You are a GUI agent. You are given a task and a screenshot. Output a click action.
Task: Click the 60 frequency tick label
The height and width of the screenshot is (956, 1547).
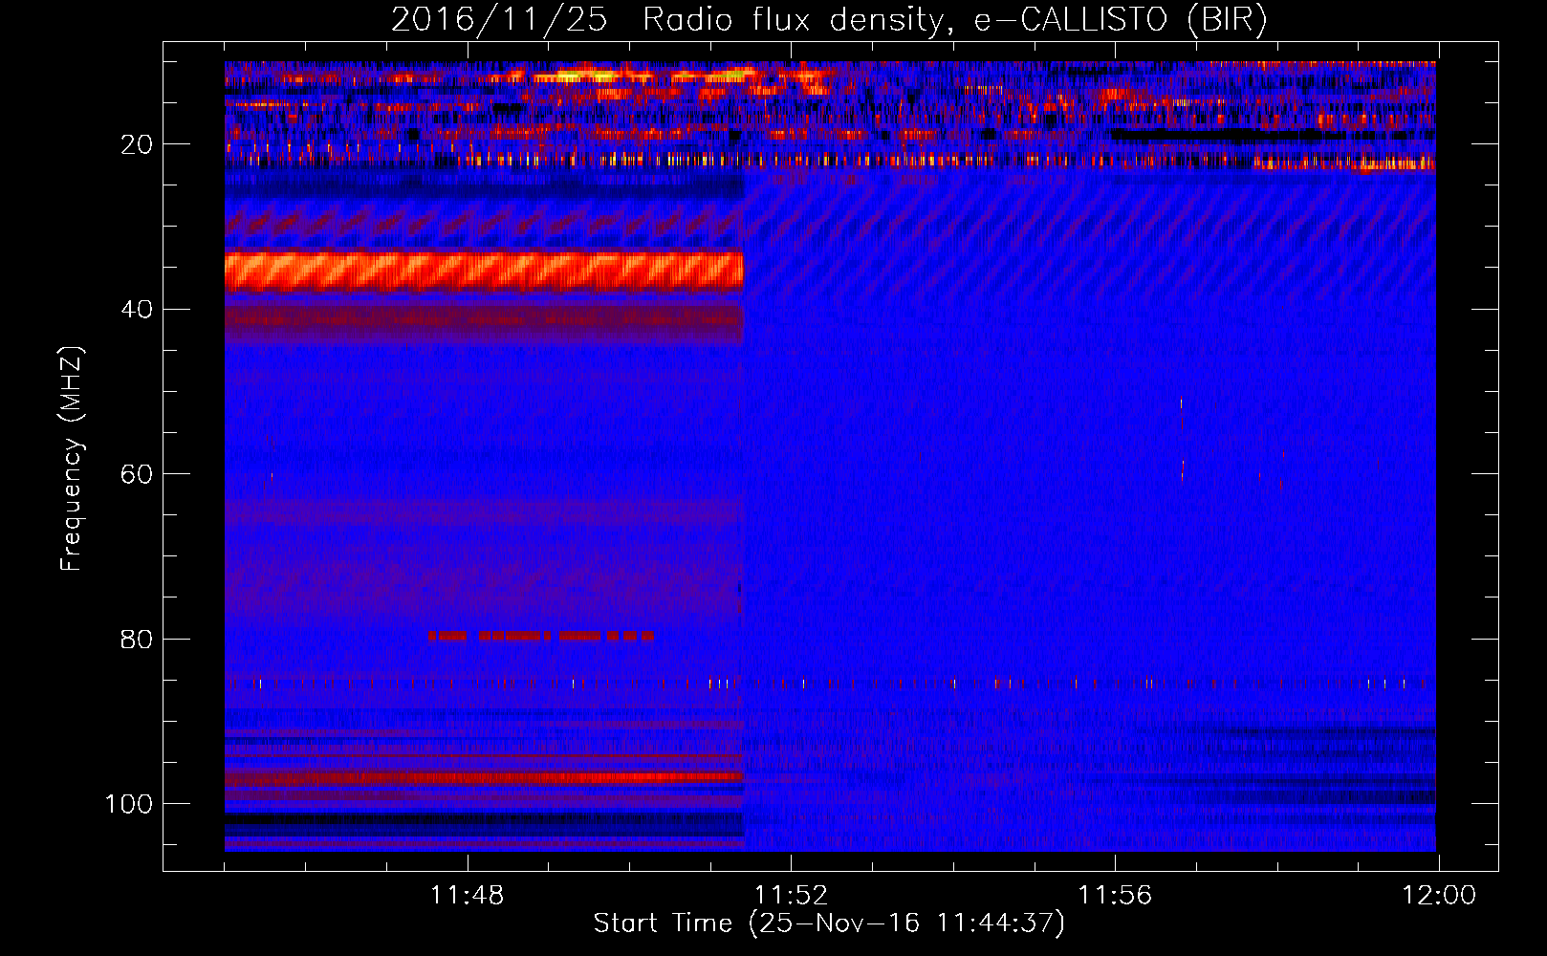(137, 475)
